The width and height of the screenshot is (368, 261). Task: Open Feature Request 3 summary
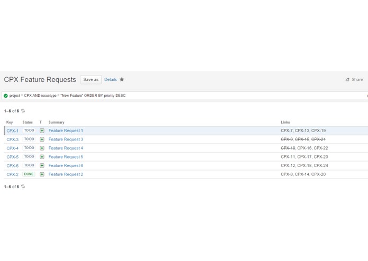click(66, 139)
